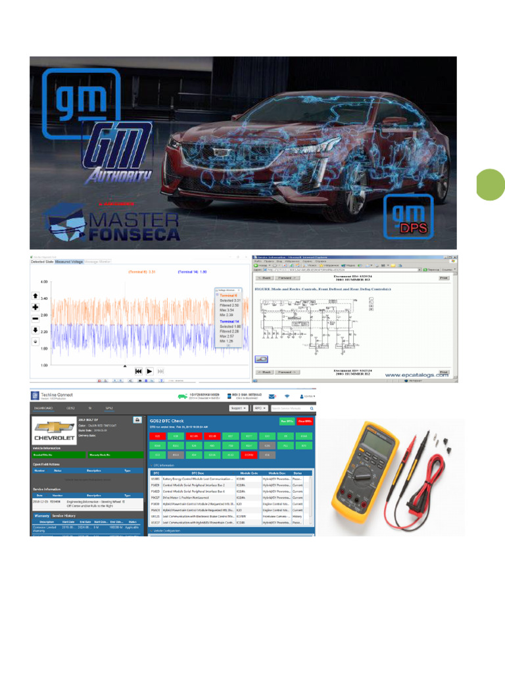
Task: Switch to the GDS2 tab
Action: (71, 408)
